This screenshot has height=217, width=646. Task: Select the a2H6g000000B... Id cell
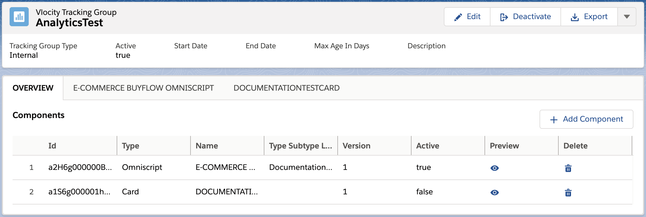(80, 167)
